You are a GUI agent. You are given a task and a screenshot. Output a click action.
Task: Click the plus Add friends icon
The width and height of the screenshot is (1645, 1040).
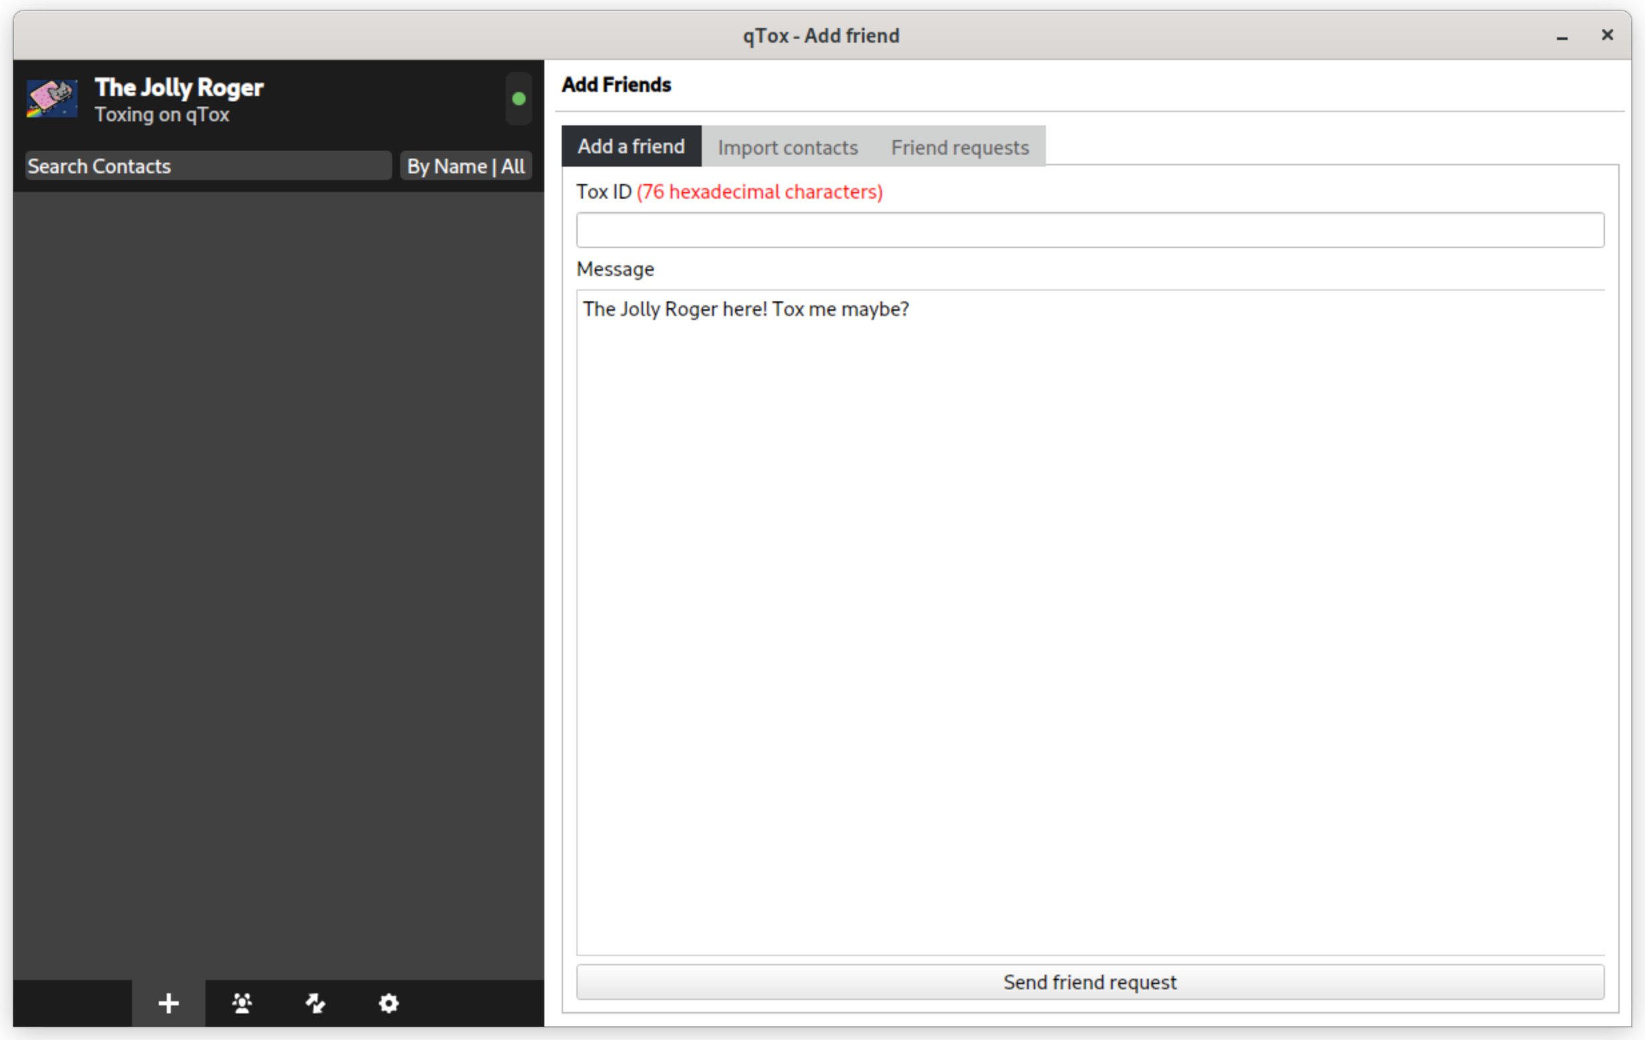168,1003
